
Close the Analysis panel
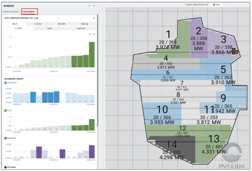(94, 6)
